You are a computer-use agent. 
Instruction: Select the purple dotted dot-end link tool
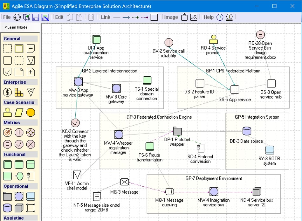144,17
